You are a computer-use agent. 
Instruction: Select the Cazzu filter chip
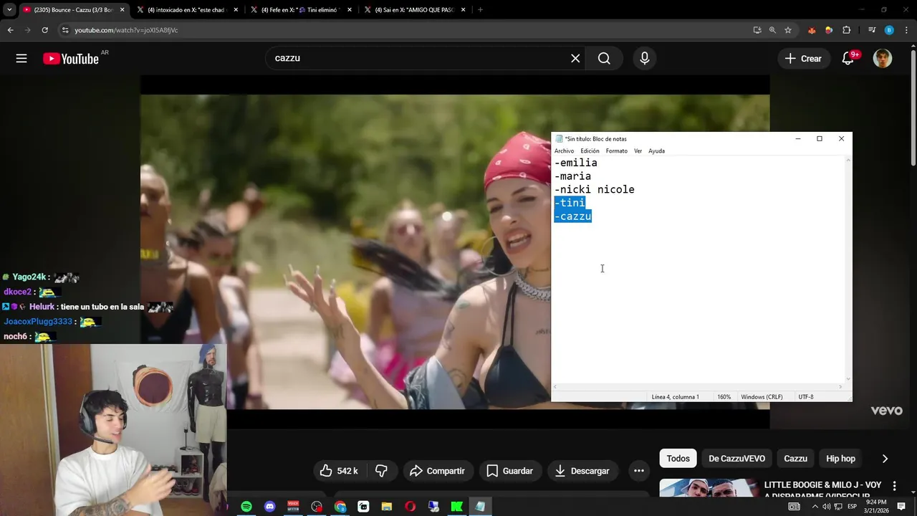[x=795, y=459]
